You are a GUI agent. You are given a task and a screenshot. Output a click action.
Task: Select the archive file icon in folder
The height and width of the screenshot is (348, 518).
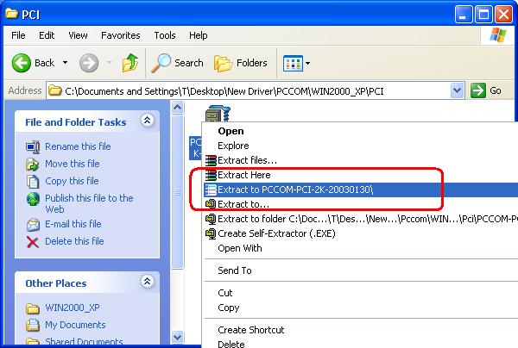coord(218,114)
